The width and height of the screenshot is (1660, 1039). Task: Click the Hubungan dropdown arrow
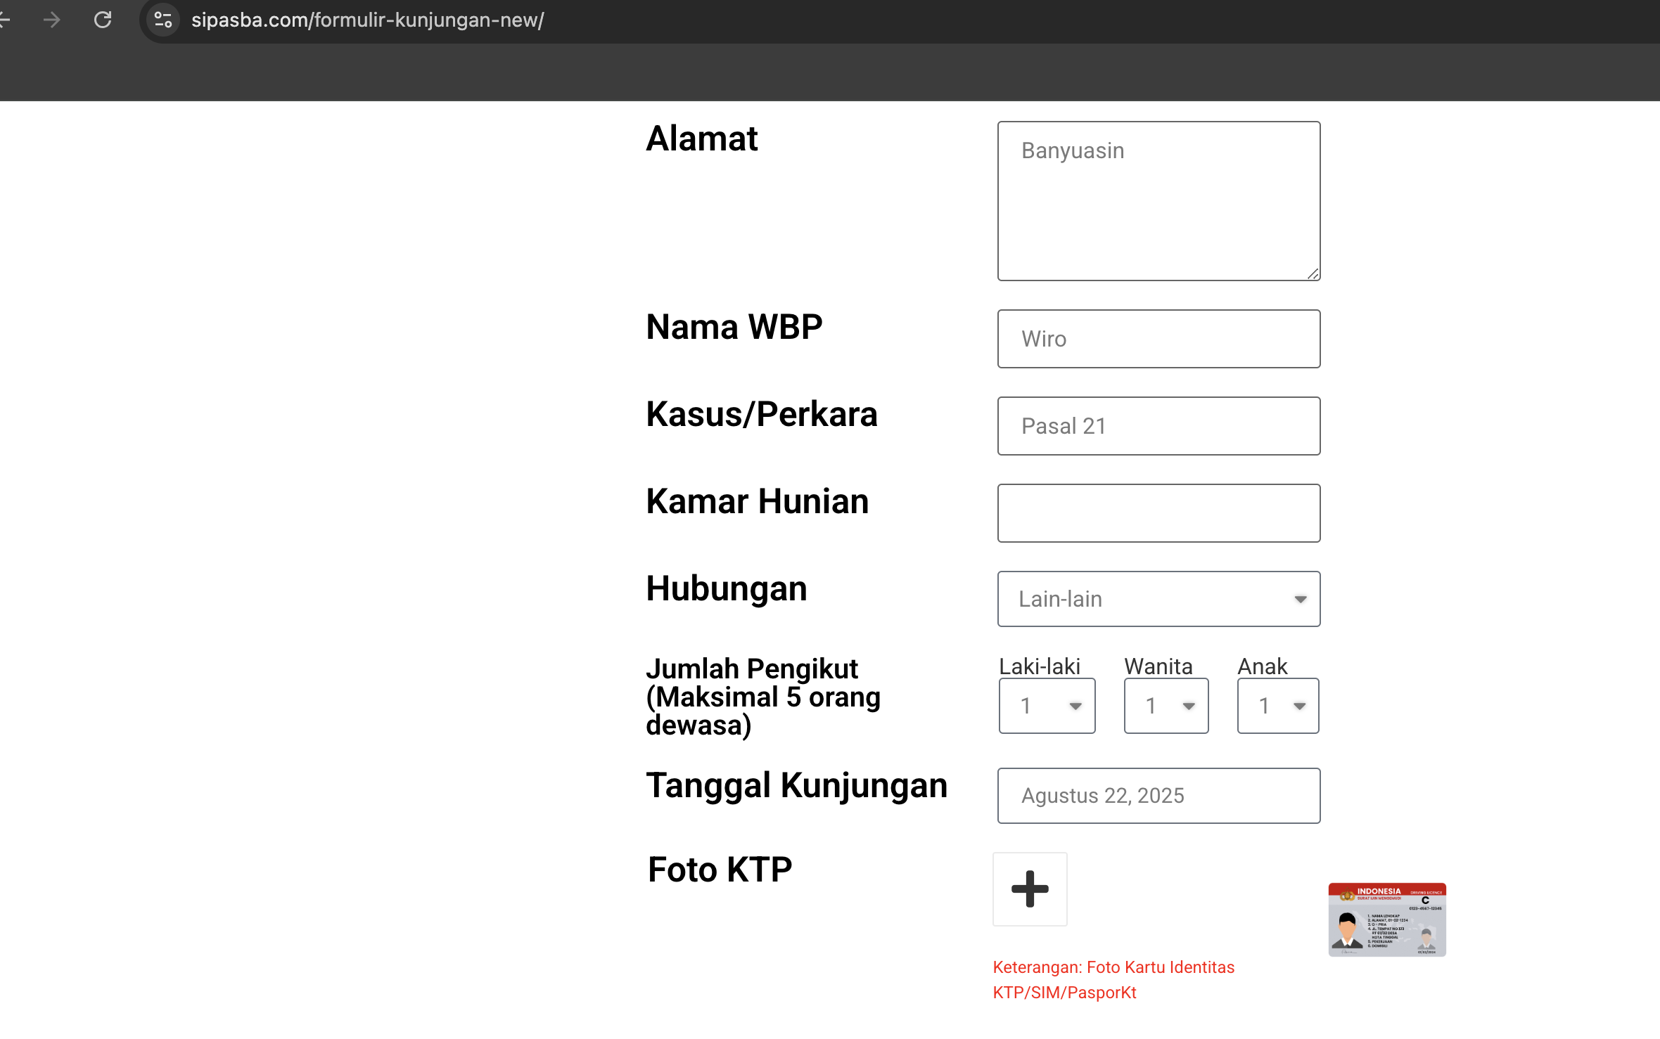tap(1300, 599)
